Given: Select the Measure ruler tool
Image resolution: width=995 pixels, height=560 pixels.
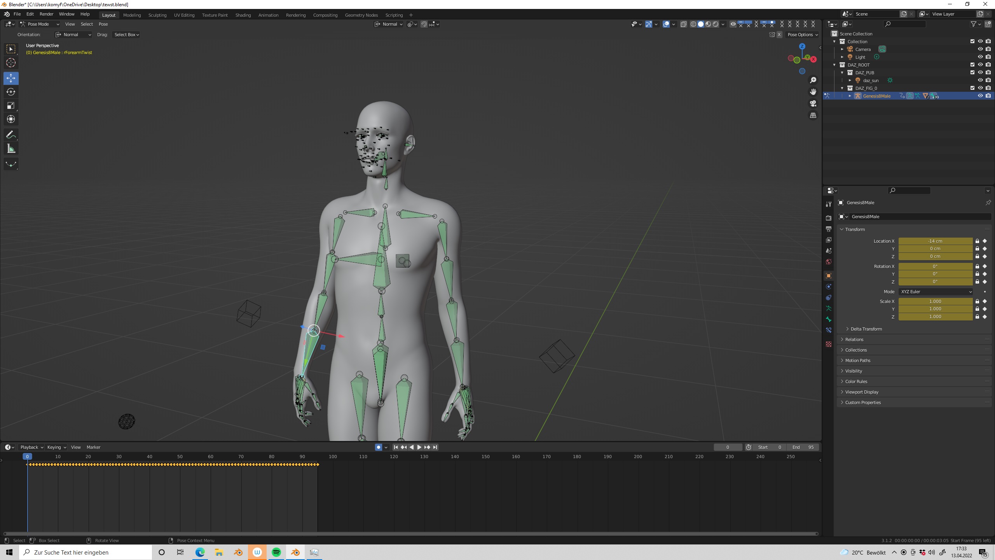Looking at the screenshot, I should 11,149.
